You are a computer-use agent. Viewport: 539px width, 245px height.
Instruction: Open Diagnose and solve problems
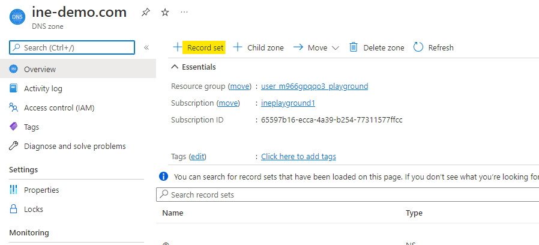[x=74, y=147]
